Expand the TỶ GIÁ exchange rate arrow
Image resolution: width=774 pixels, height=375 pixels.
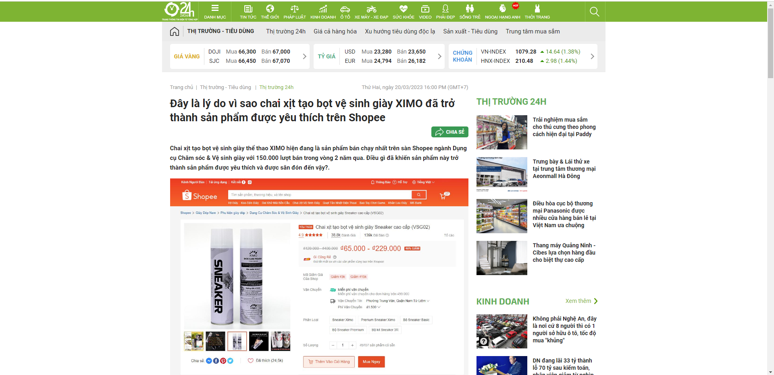439,56
